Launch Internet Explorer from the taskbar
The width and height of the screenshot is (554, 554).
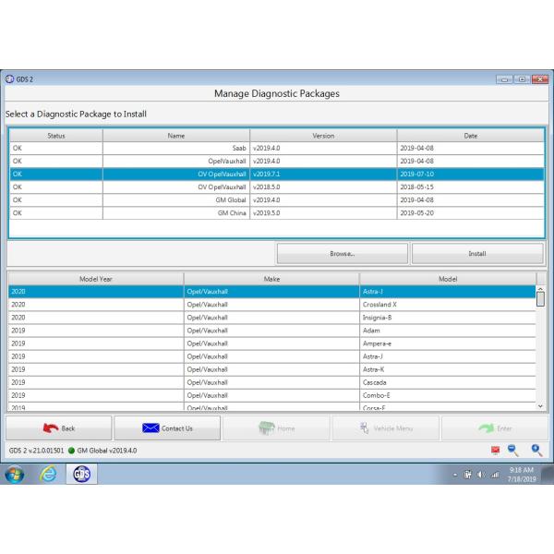pos(46,476)
